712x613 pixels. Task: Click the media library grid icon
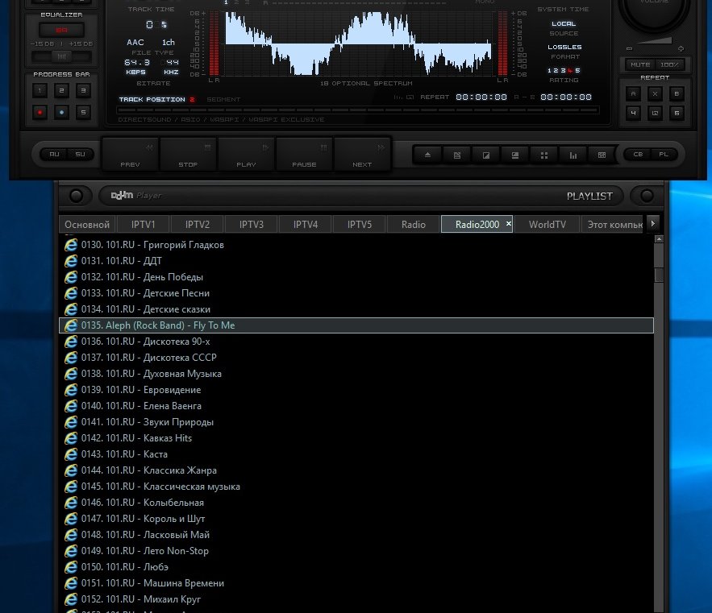602,155
